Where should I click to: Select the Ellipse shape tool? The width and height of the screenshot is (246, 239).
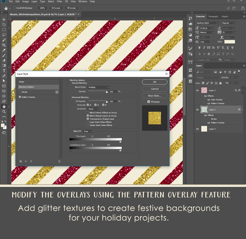[4, 96]
